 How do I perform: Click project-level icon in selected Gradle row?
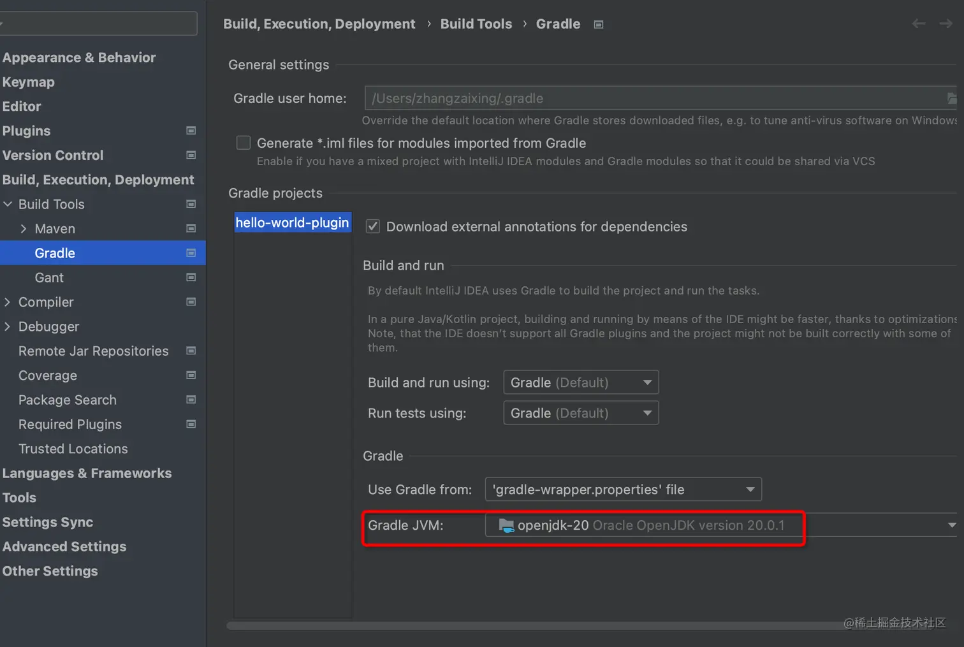point(191,253)
